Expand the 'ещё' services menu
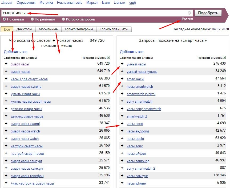The height and width of the screenshot is (188, 230). [x=132, y=3]
